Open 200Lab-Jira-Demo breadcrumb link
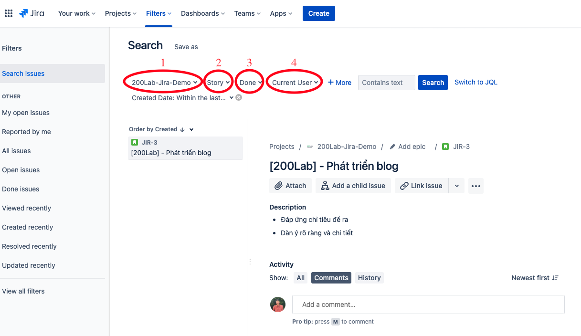 [347, 147]
